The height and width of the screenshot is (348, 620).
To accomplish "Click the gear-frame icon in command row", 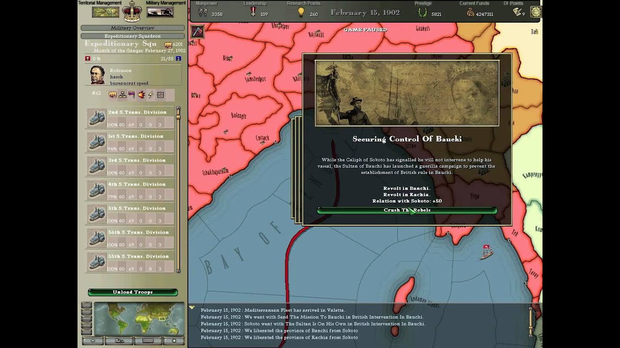I will click(160, 95).
